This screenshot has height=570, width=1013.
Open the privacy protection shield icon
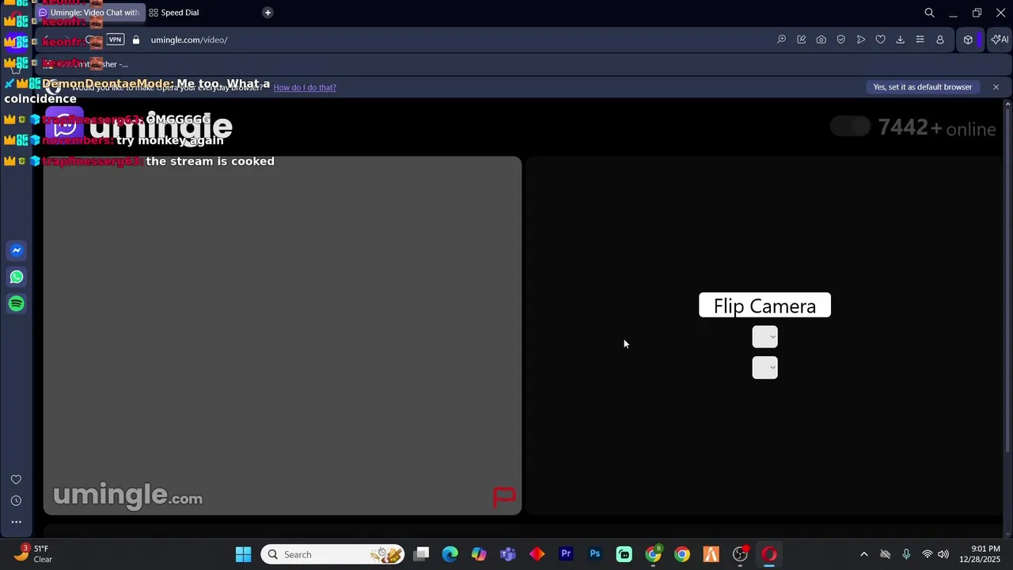(x=840, y=40)
